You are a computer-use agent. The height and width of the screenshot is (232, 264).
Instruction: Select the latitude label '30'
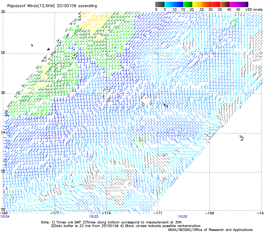click(x=3, y=12)
